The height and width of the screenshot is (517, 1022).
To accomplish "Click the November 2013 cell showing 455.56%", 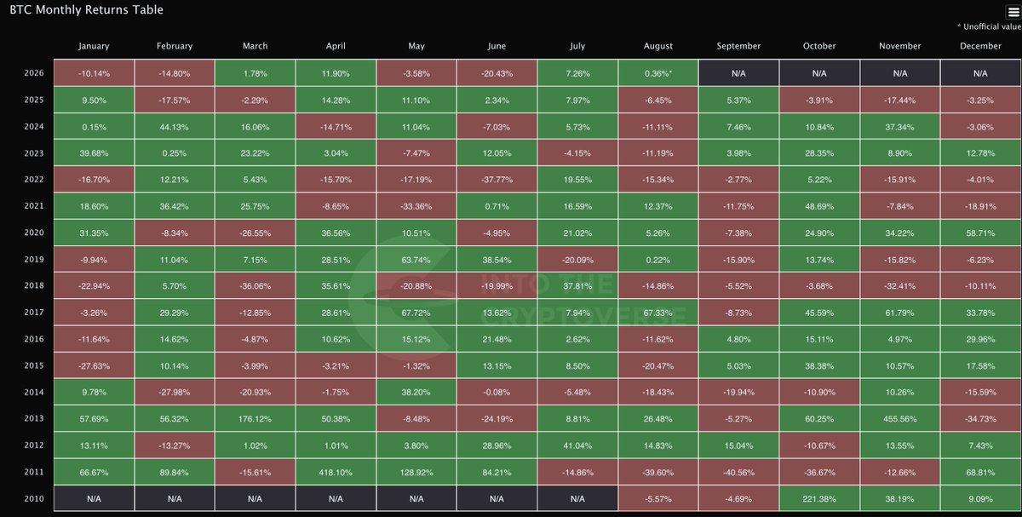I will click(899, 419).
